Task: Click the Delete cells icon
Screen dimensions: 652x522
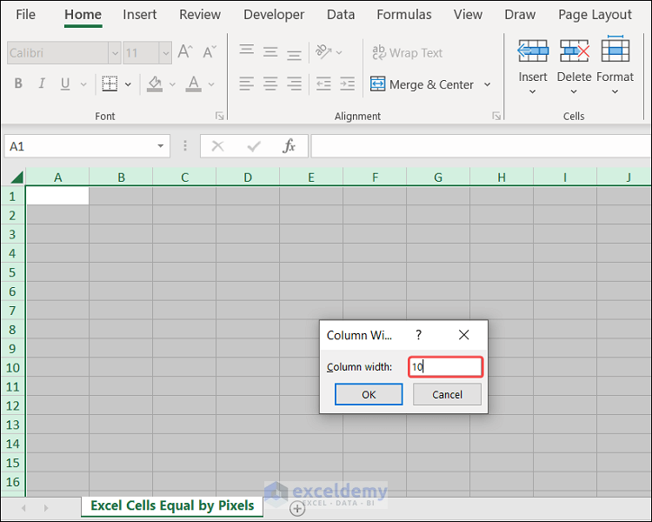Action: click(x=574, y=50)
